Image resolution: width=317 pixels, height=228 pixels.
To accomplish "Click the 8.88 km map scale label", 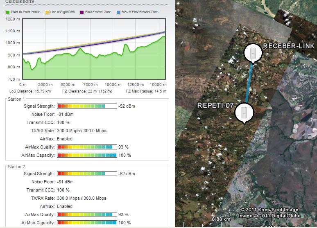I will [x=221, y=219].
